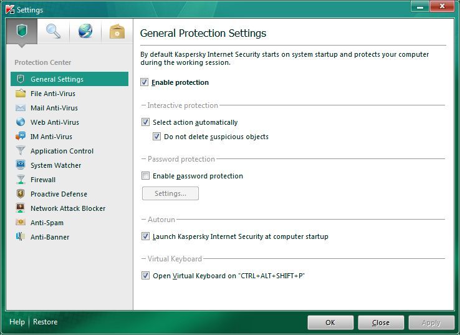This screenshot has height=335, width=460.
Task: Click the Anti-Banner icon
Action: point(21,236)
